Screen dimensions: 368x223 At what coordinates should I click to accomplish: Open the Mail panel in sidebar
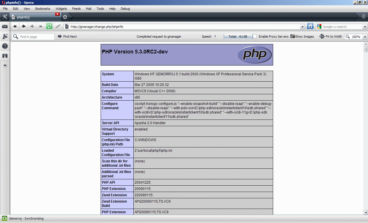(x=5, y=27)
